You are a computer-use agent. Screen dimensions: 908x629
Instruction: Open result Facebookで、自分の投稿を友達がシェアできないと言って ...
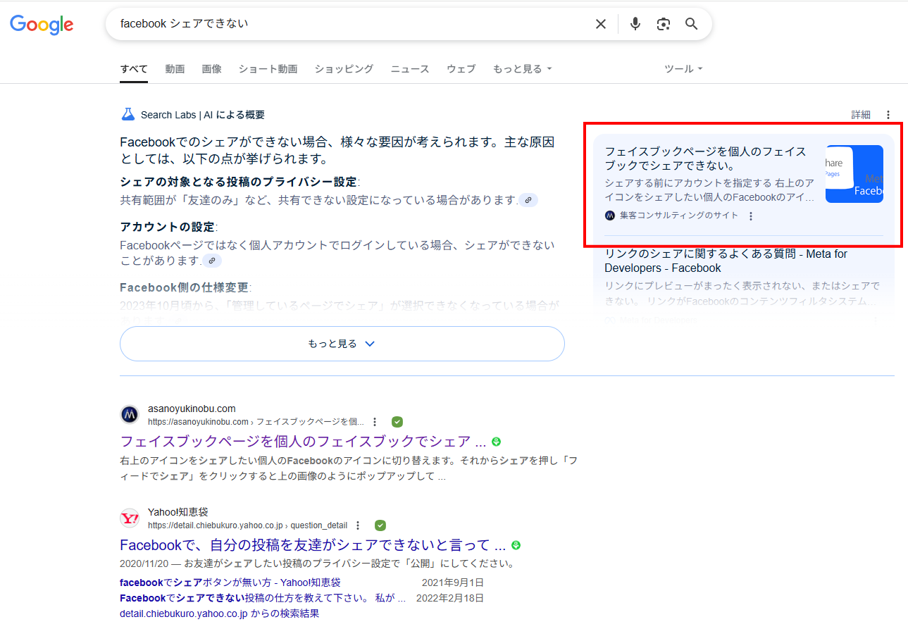click(x=313, y=545)
